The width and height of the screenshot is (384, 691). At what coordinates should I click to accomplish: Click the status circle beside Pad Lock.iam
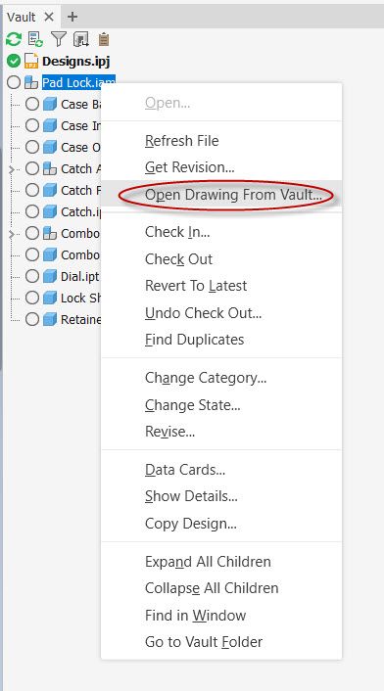[14, 82]
